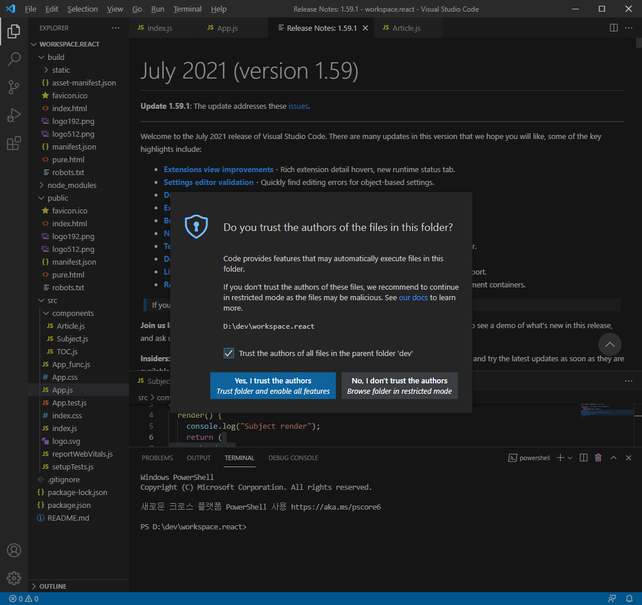
Task: Kill terminal with trash icon
Action: 598,458
